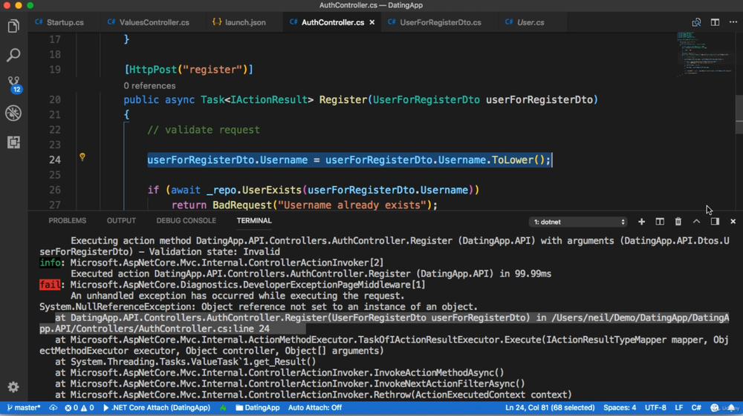
Task: Create a new terminal with plus icon
Action: pyautogui.click(x=642, y=221)
